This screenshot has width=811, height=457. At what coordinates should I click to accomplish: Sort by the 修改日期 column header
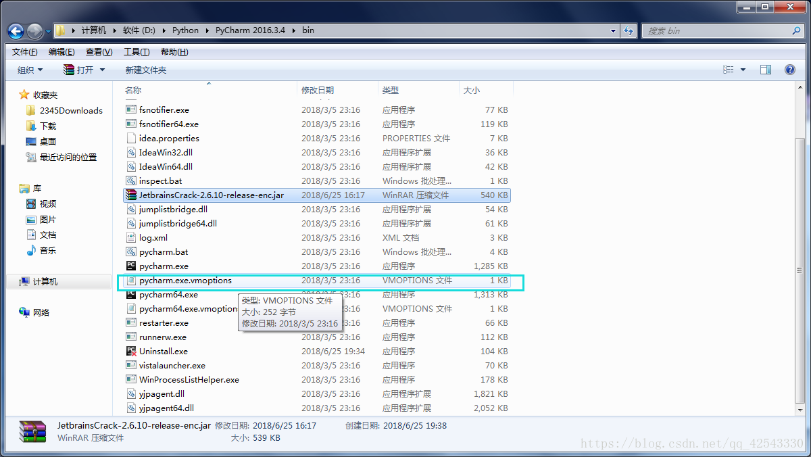click(x=338, y=90)
